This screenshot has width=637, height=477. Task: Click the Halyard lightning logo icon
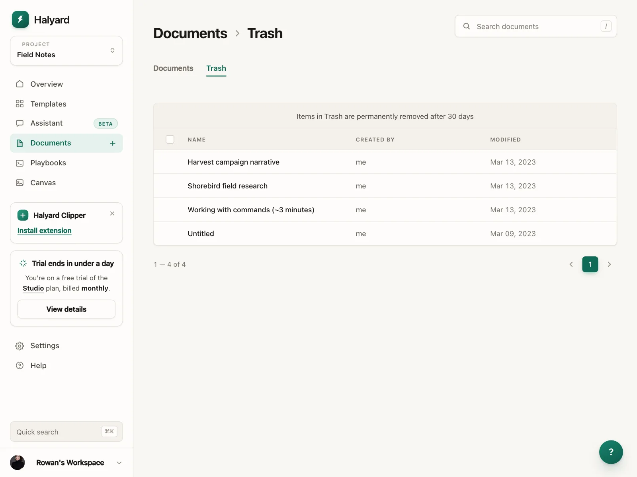(x=20, y=19)
